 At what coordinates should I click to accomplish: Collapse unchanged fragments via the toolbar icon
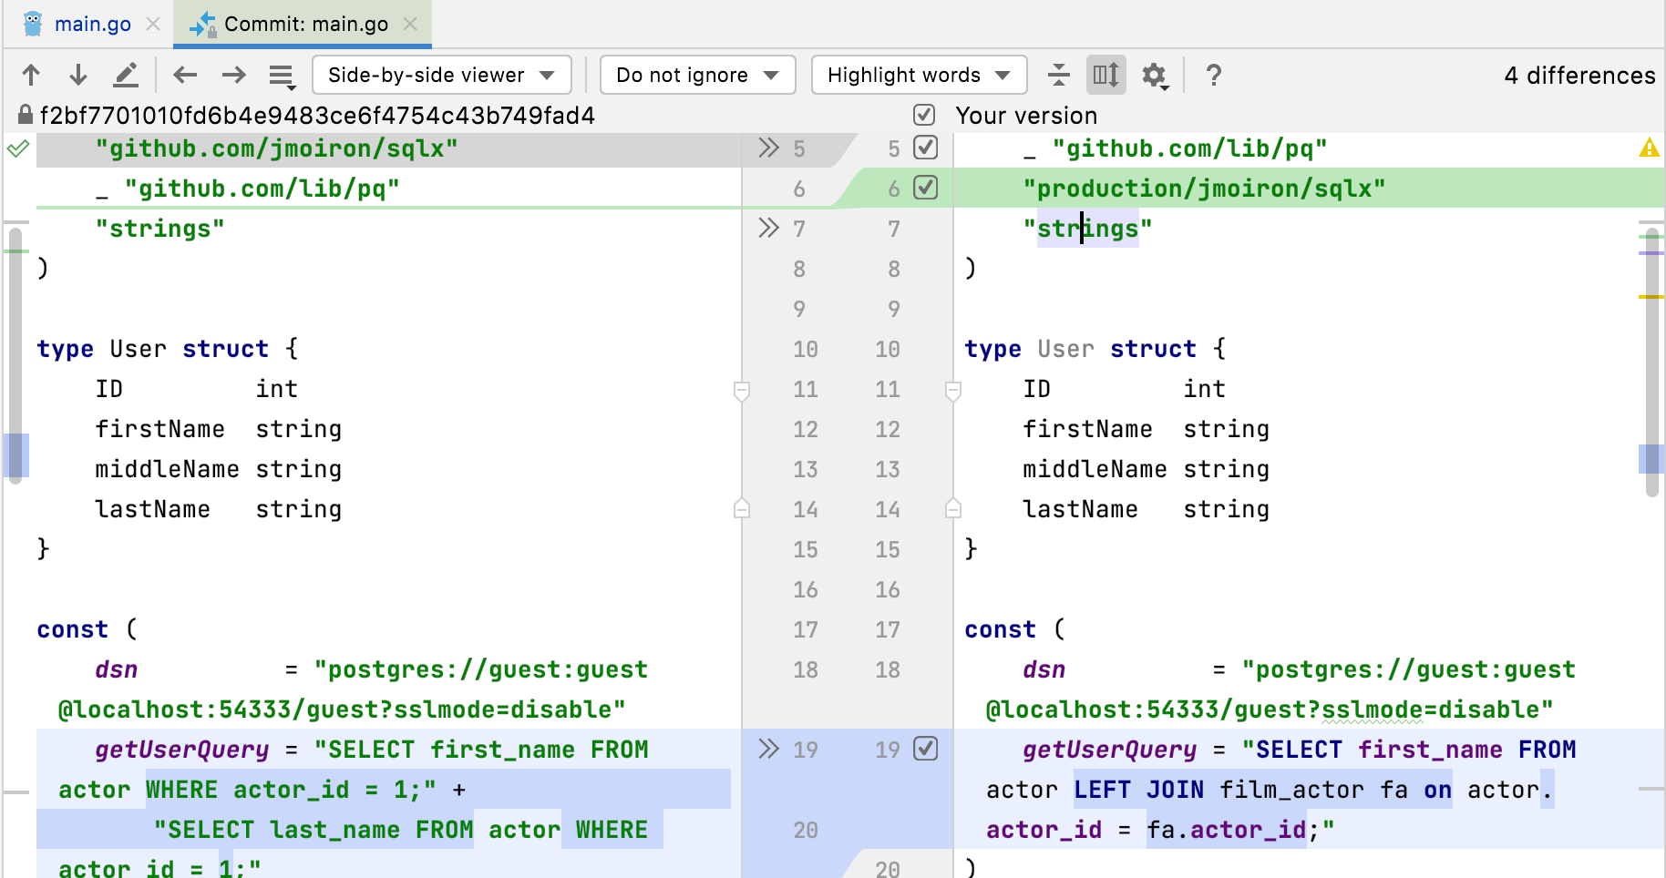pyautogui.click(x=1058, y=75)
